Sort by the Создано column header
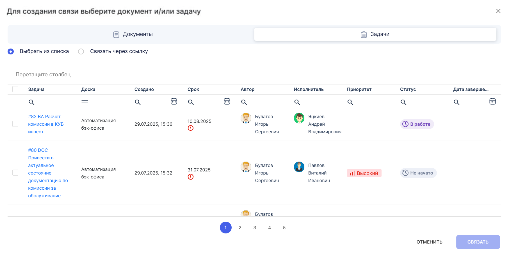This screenshot has width=509, height=257. (144, 89)
